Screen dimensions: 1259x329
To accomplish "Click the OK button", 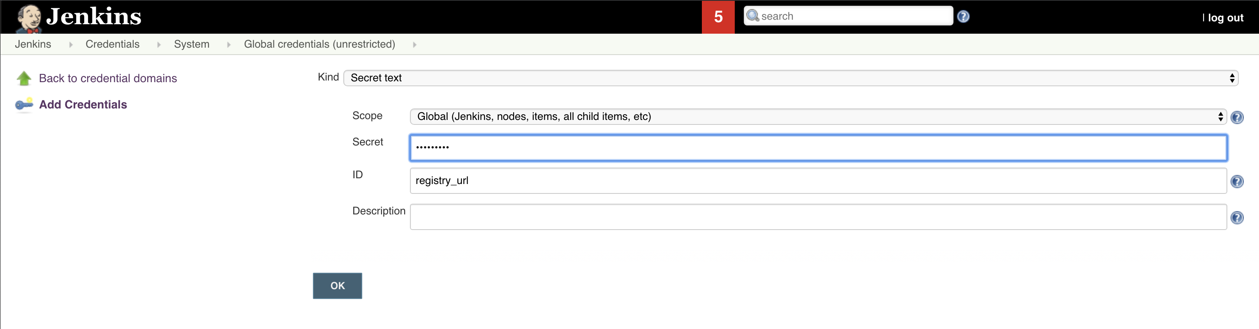I will pyautogui.click(x=337, y=285).
